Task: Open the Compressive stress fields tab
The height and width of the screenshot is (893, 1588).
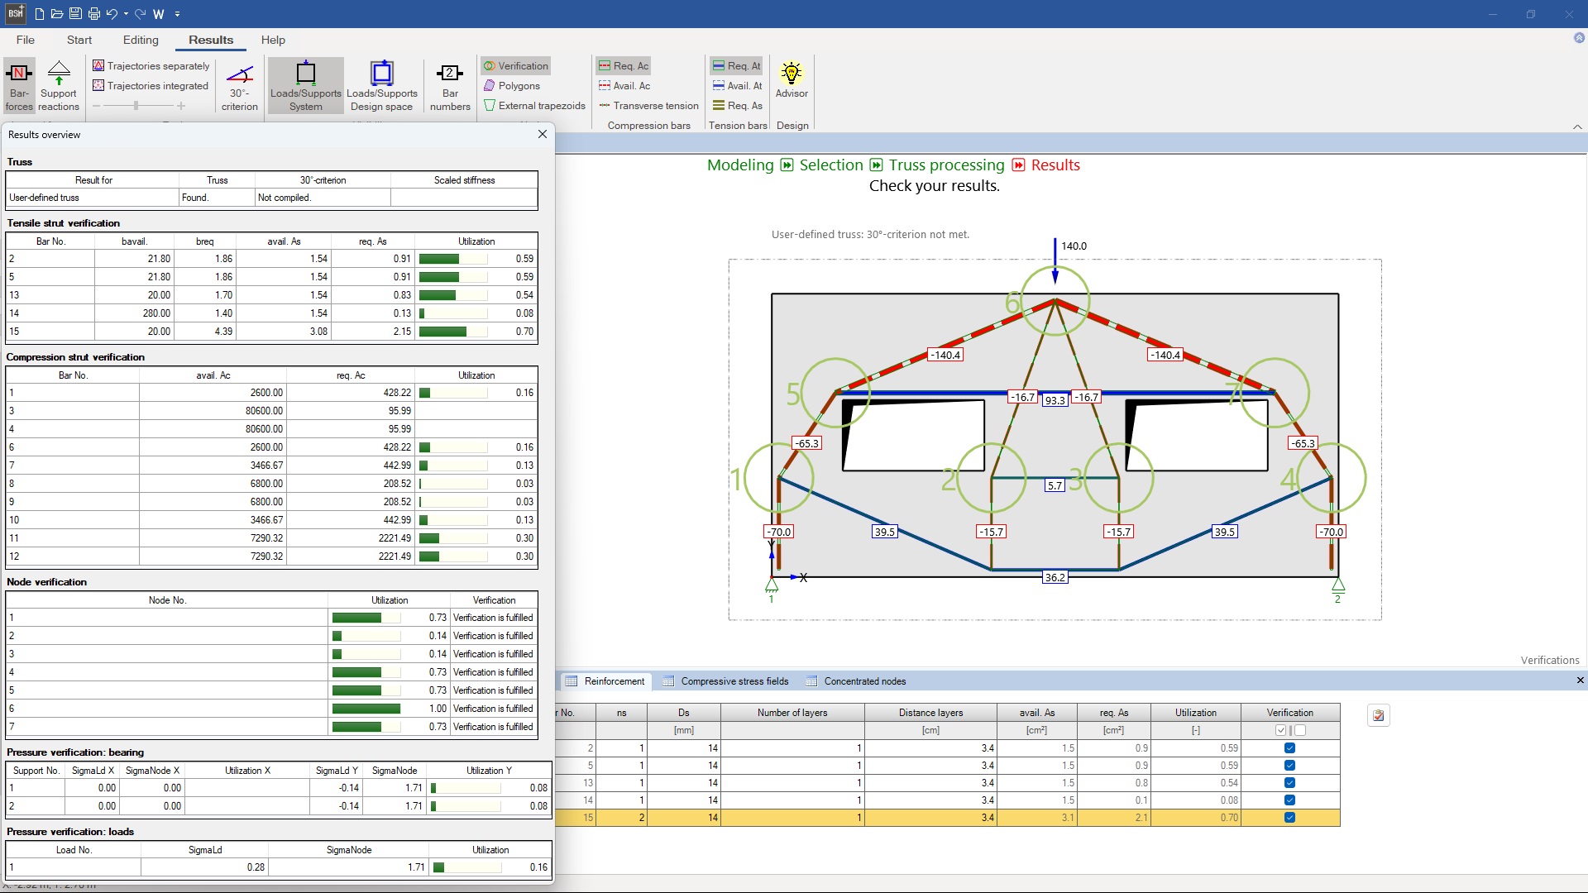Action: click(734, 680)
